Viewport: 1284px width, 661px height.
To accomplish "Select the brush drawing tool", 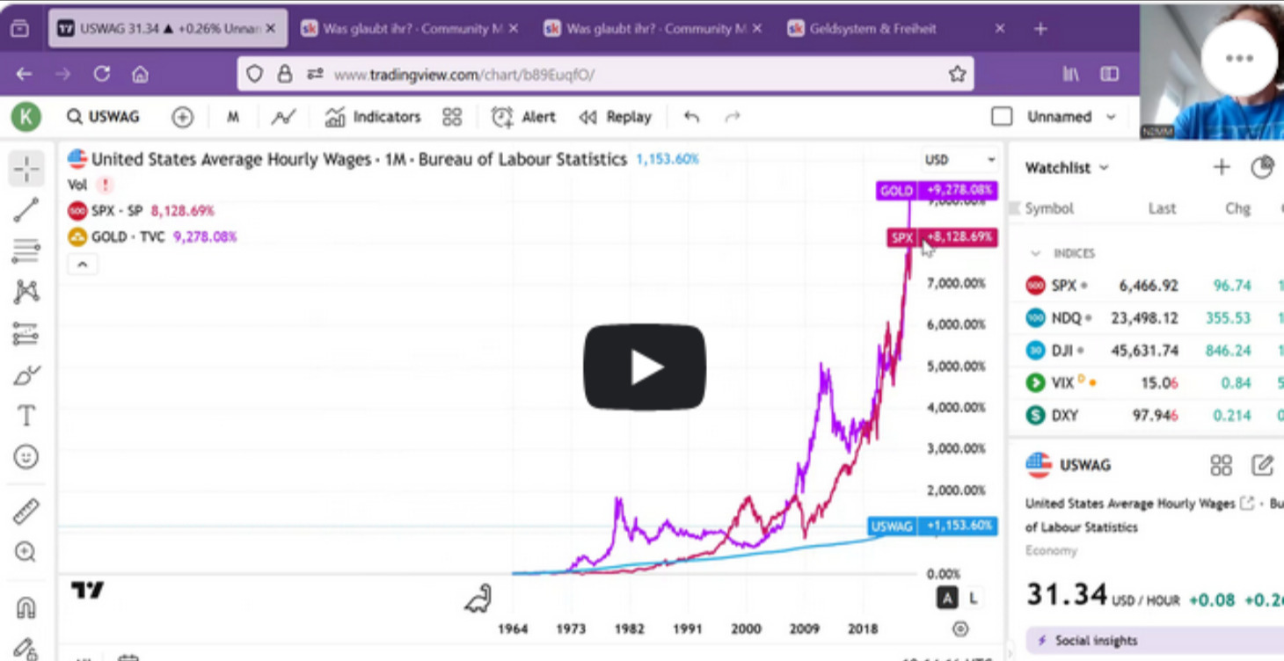I will (26, 375).
